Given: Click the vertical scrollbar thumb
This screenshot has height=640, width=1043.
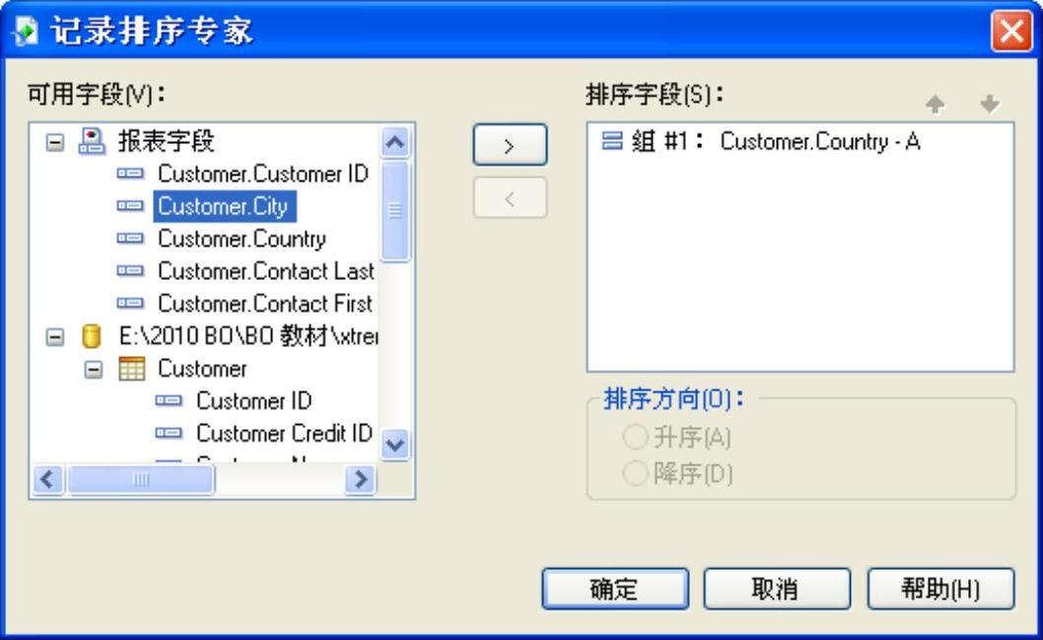Looking at the screenshot, I should coord(395,211).
